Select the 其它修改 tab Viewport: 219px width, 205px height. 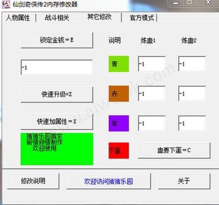point(99,17)
